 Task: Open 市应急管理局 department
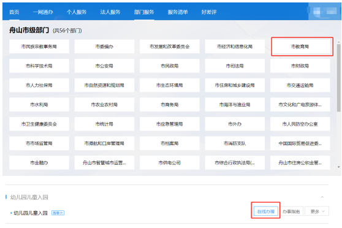[x=170, y=124]
